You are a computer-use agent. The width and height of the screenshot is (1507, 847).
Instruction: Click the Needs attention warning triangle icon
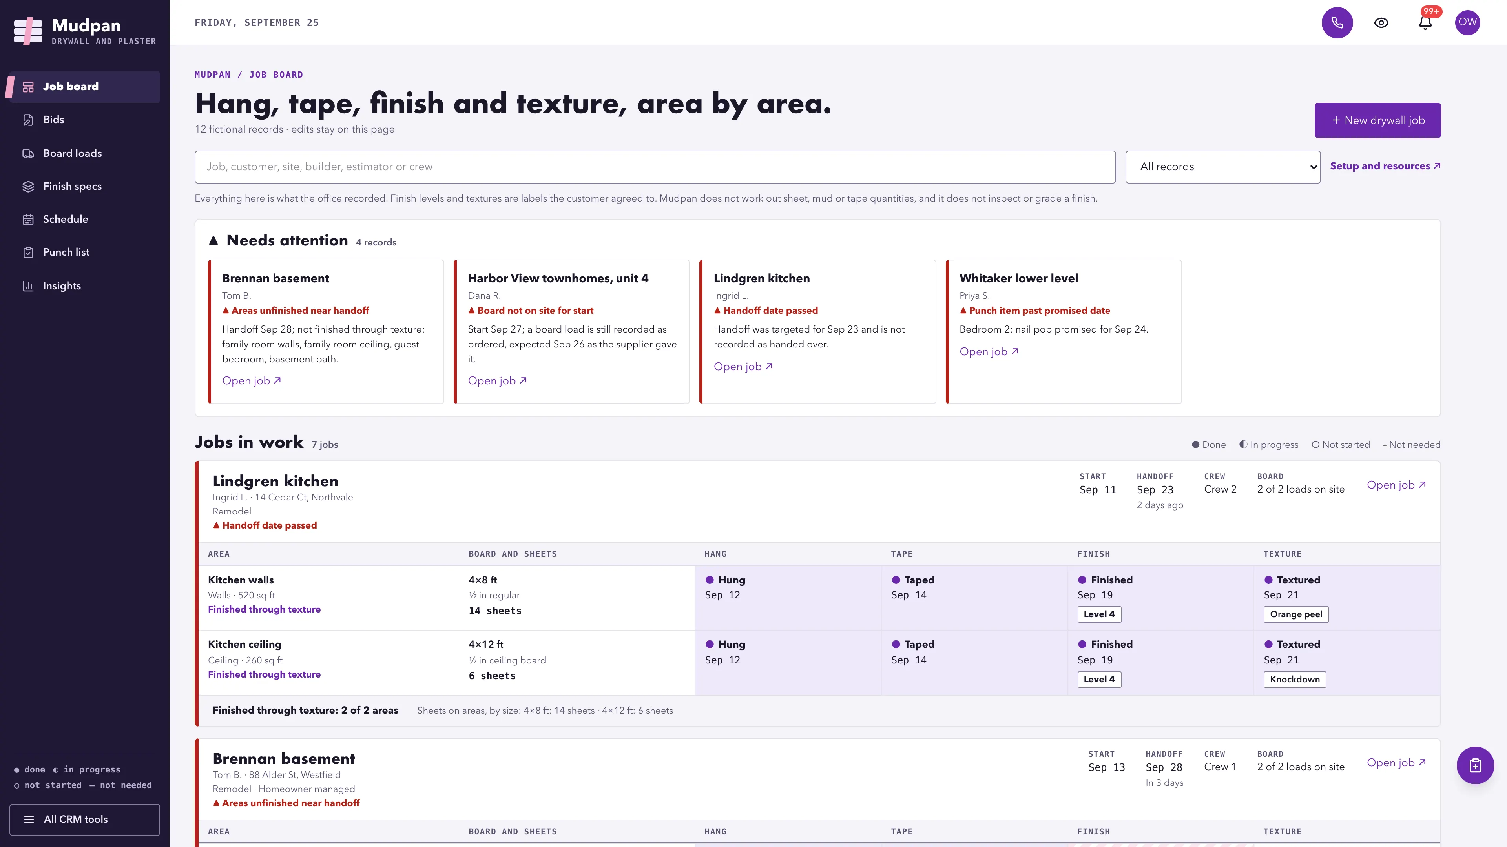[x=213, y=240]
